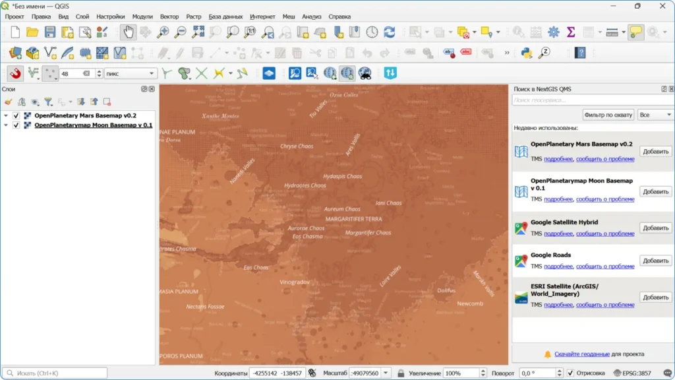675x380 pixels.
Task: Open the select features dropdown arrow
Action: (427, 32)
